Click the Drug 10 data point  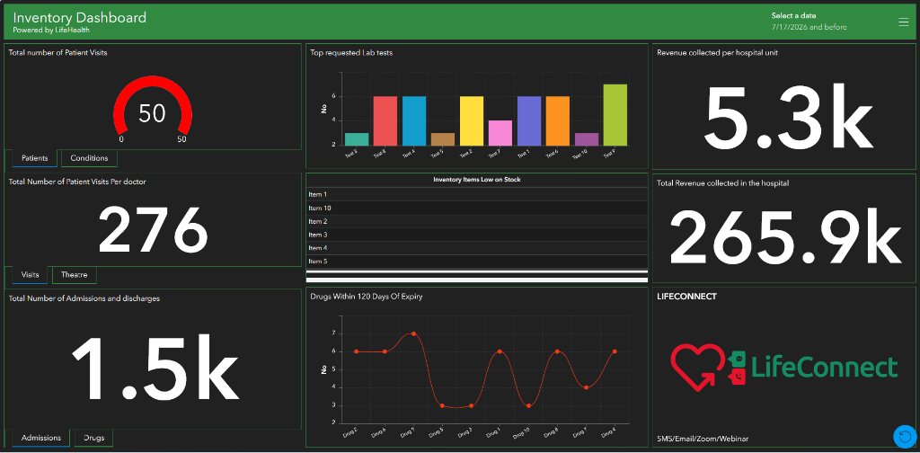[x=528, y=405]
